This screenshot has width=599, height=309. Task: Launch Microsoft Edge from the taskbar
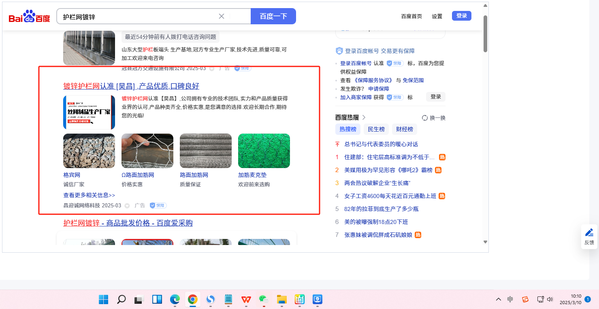175,299
